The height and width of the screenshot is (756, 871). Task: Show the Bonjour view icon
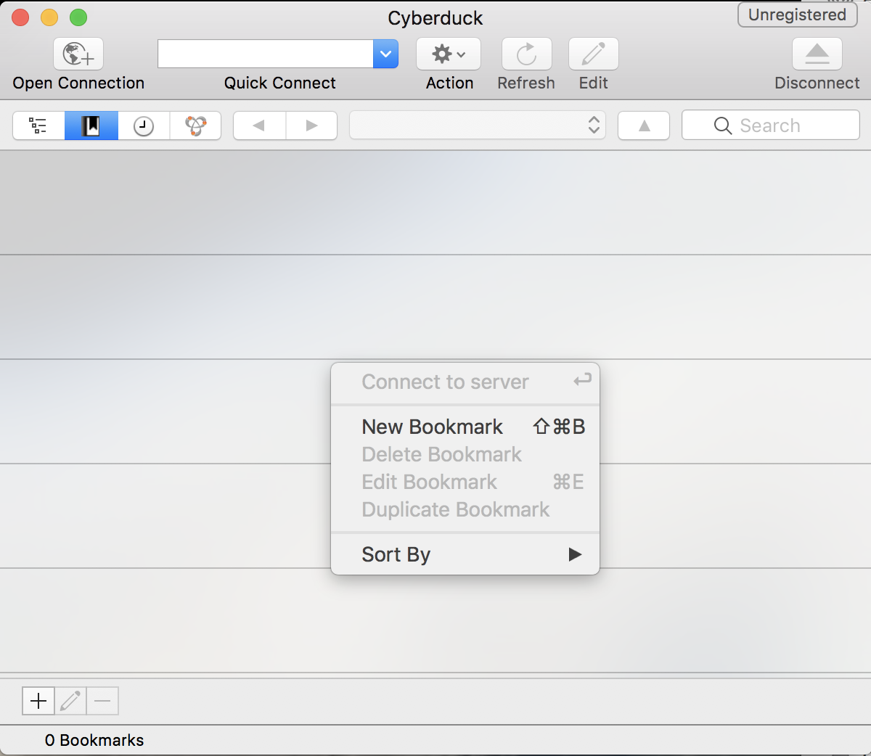click(195, 126)
